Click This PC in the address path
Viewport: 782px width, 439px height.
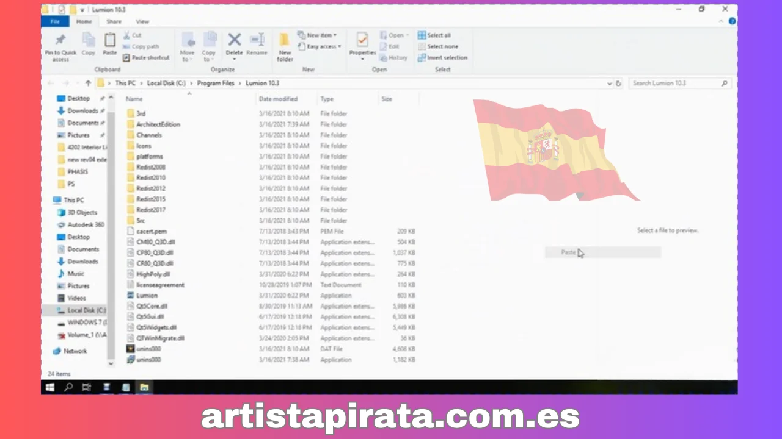click(x=125, y=83)
